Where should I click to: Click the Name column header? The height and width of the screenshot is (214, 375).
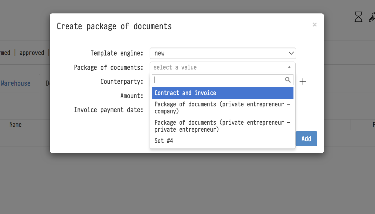(x=16, y=125)
